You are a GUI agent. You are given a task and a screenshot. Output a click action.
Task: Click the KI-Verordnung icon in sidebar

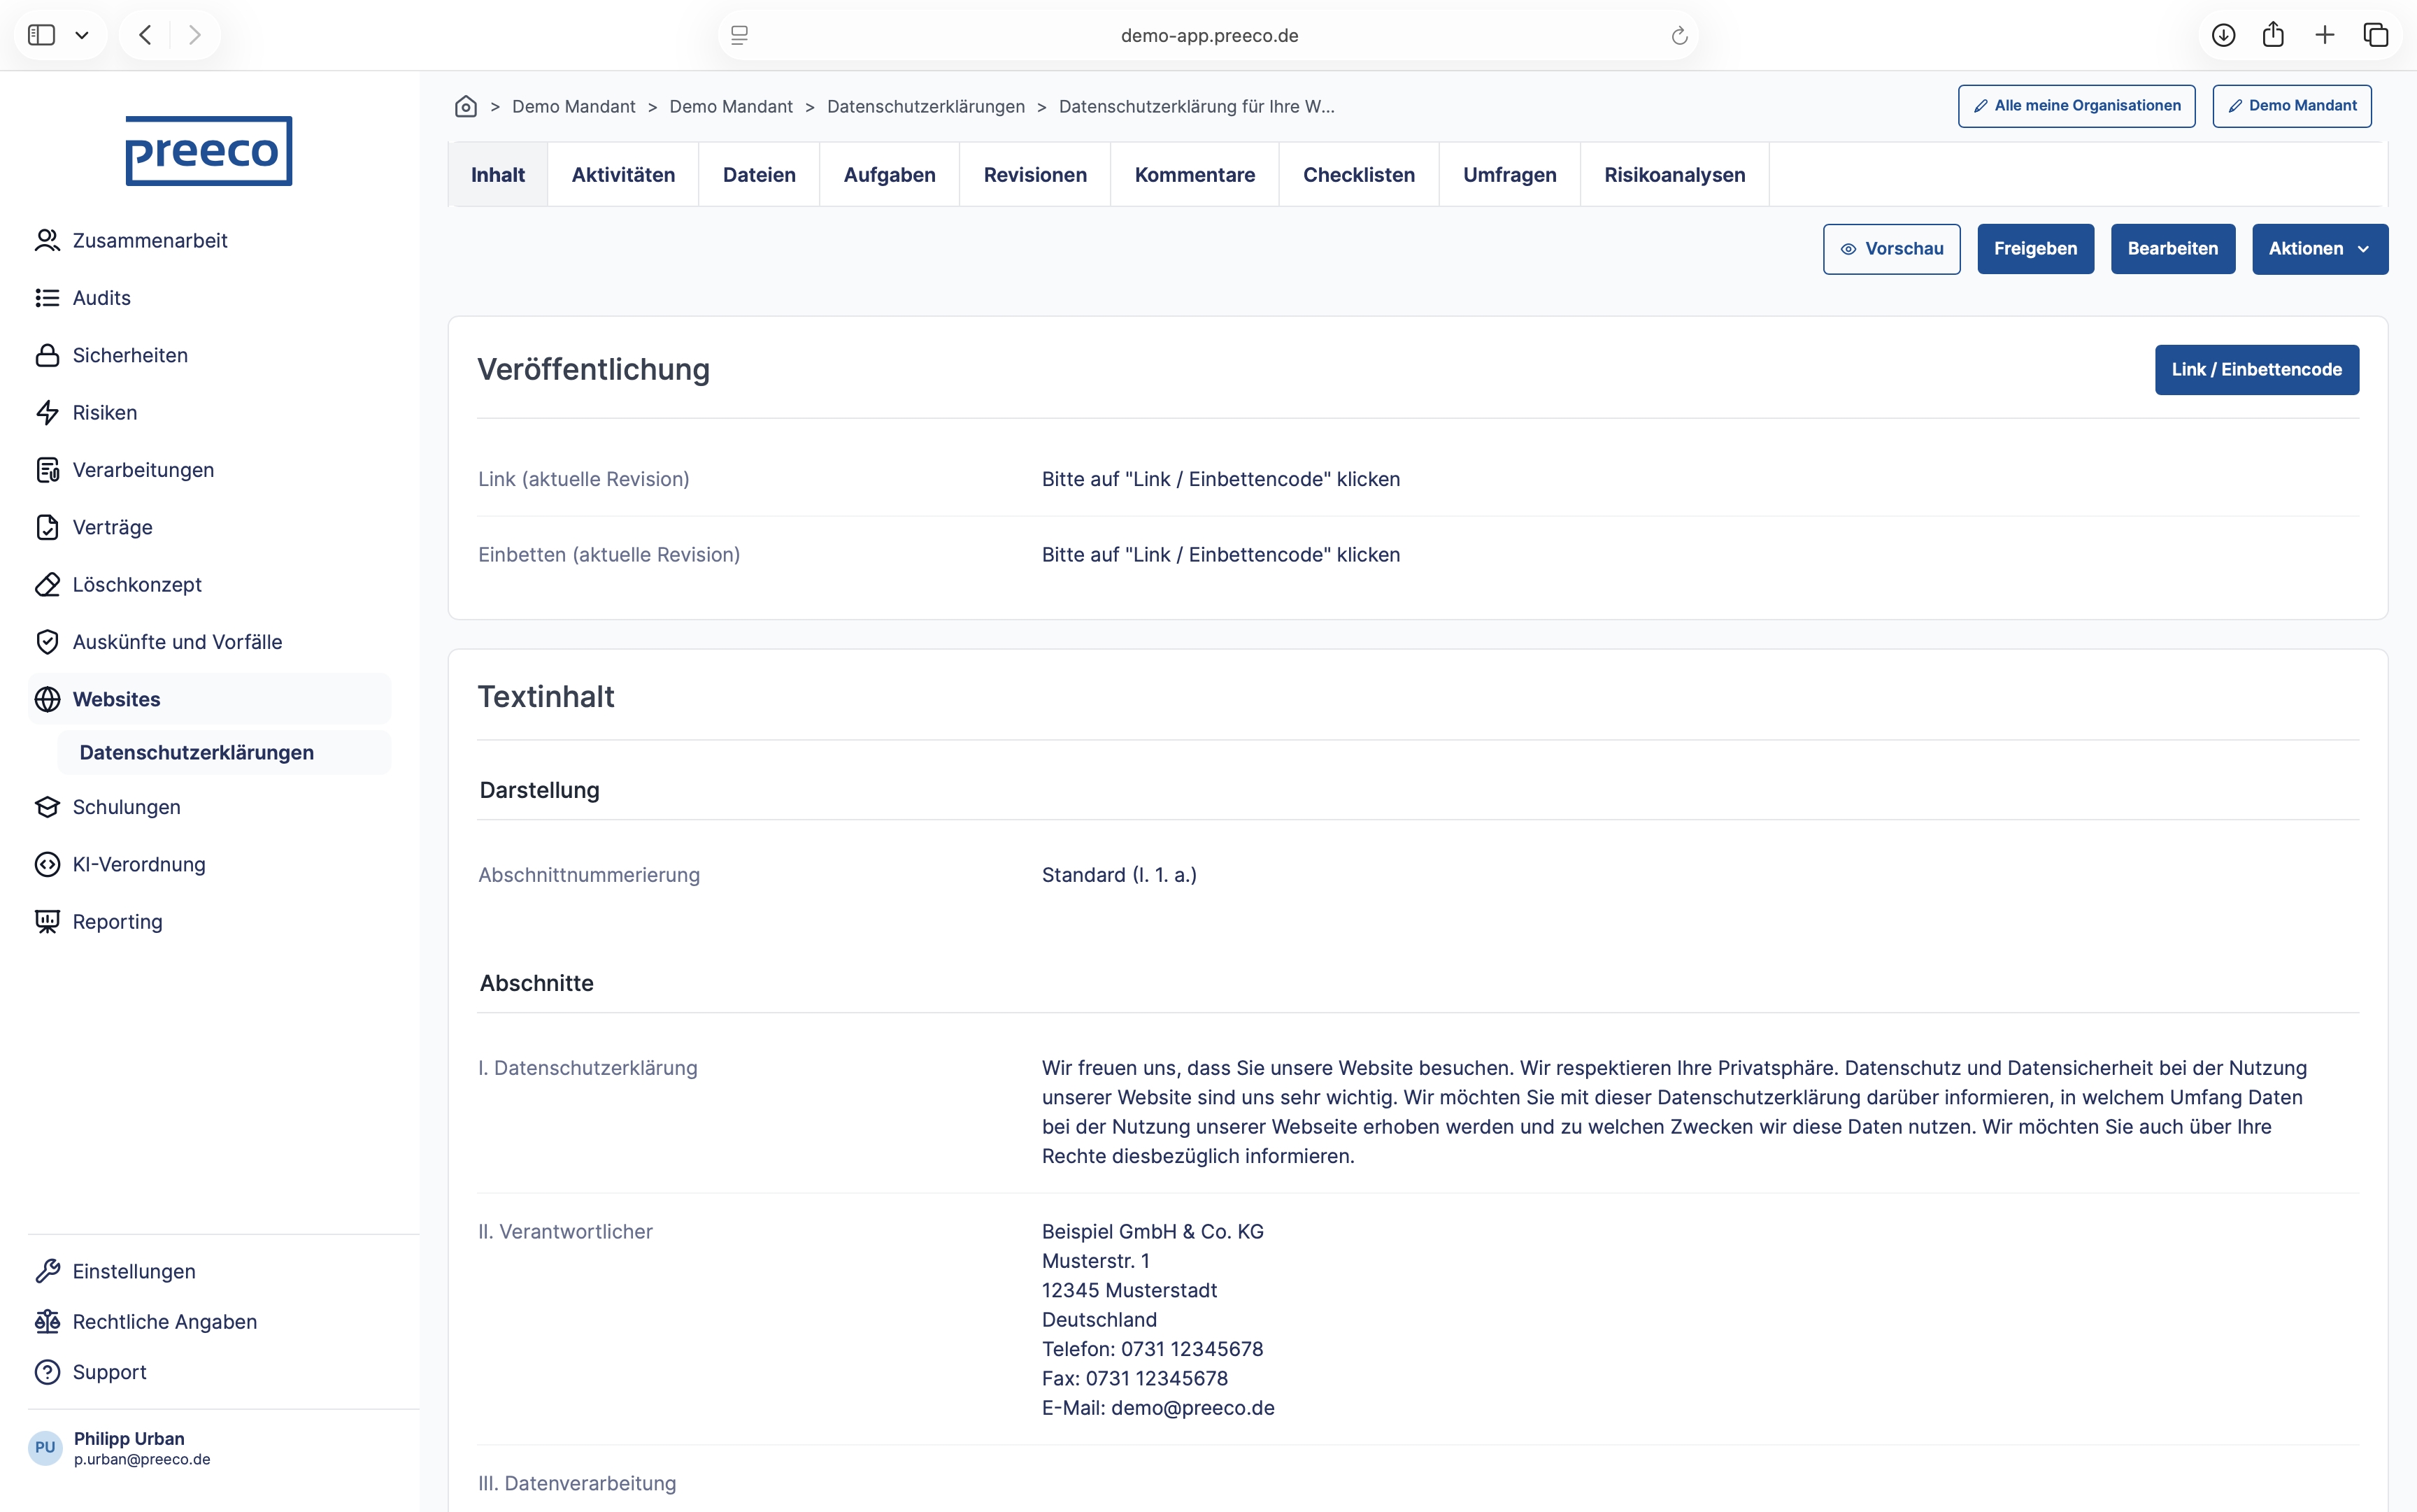pos(47,864)
